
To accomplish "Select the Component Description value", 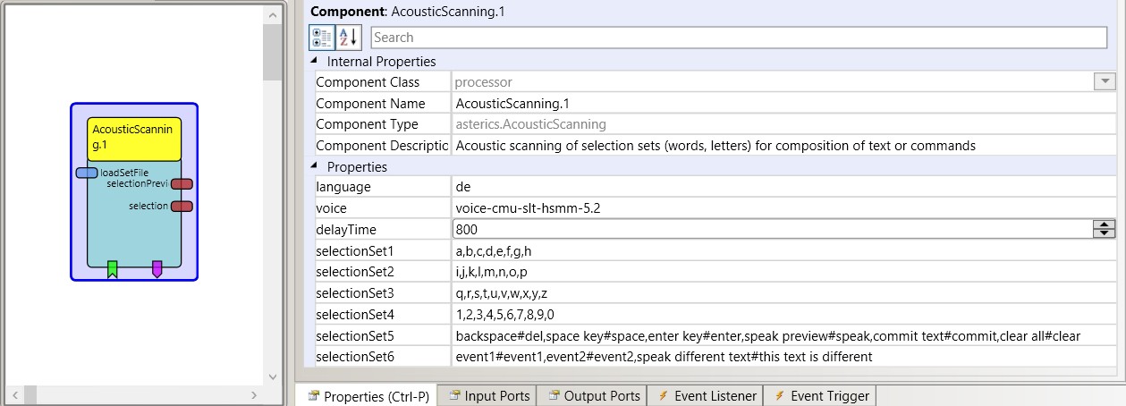I will [x=783, y=145].
